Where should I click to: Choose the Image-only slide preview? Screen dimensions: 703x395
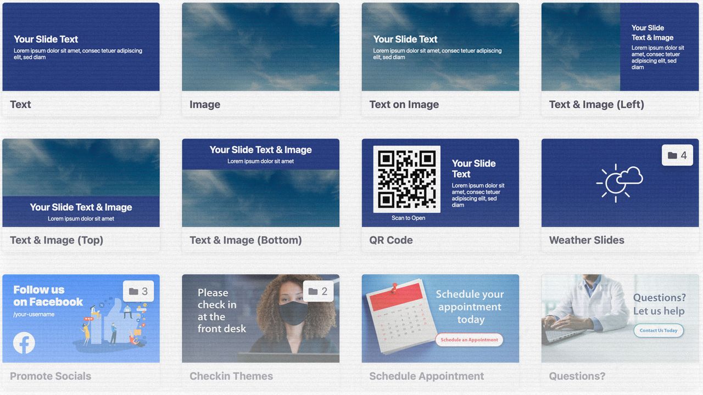261,47
